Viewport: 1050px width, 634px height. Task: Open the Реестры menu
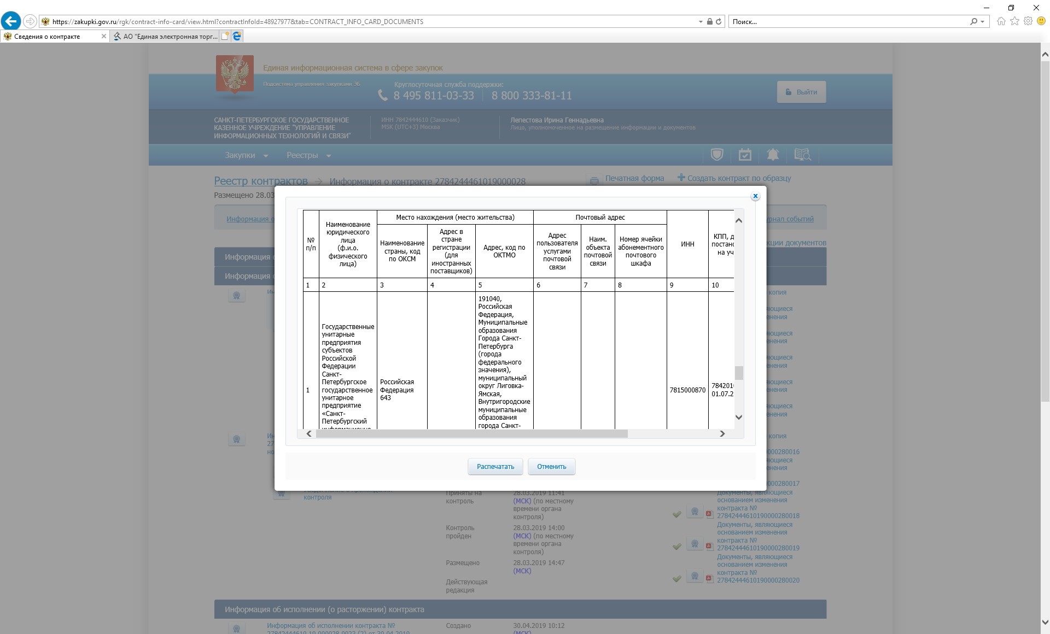pos(309,156)
